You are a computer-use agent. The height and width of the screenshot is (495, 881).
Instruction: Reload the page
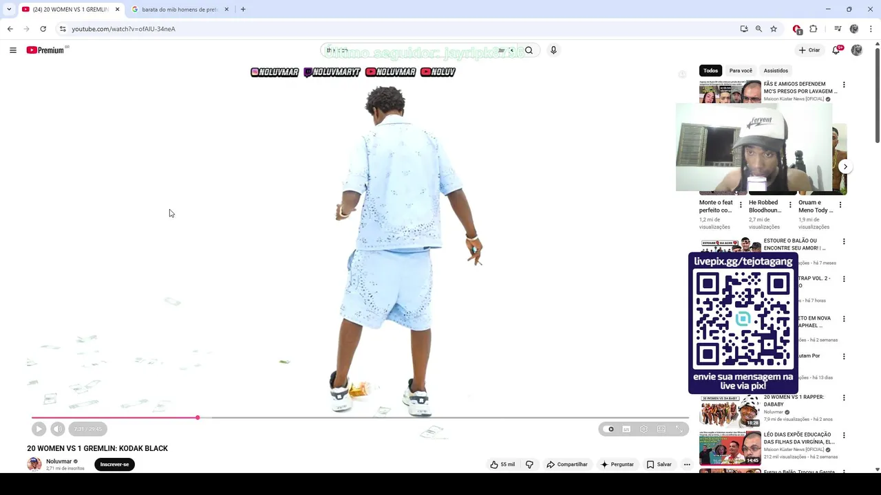click(x=43, y=29)
